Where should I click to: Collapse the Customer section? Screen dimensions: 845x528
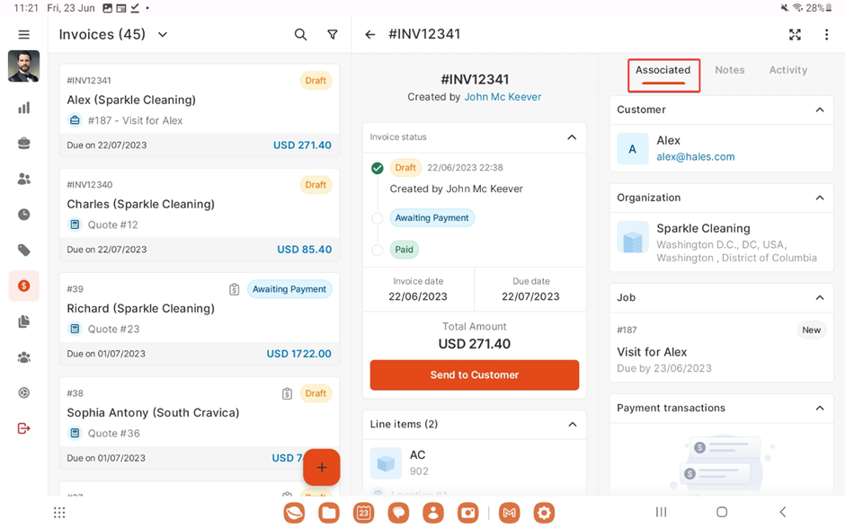coord(820,110)
